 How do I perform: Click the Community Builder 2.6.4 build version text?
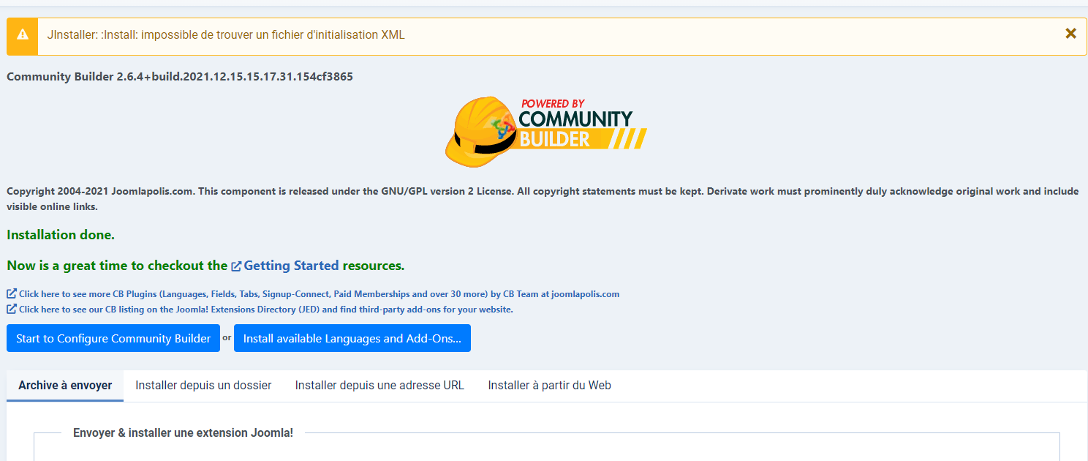(180, 77)
